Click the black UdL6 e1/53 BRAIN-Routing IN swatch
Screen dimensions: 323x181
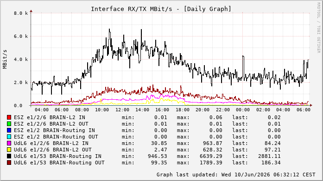click(x=9, y=156)
